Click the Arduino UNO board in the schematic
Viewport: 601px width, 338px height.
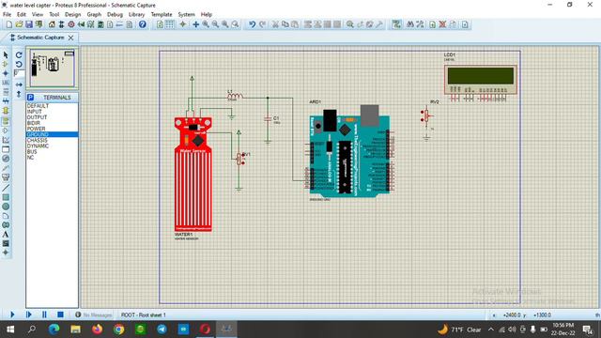coord(349,151)
